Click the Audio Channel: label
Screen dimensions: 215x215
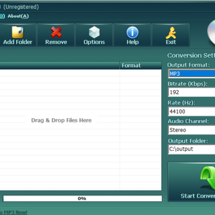tap(188, 121)
